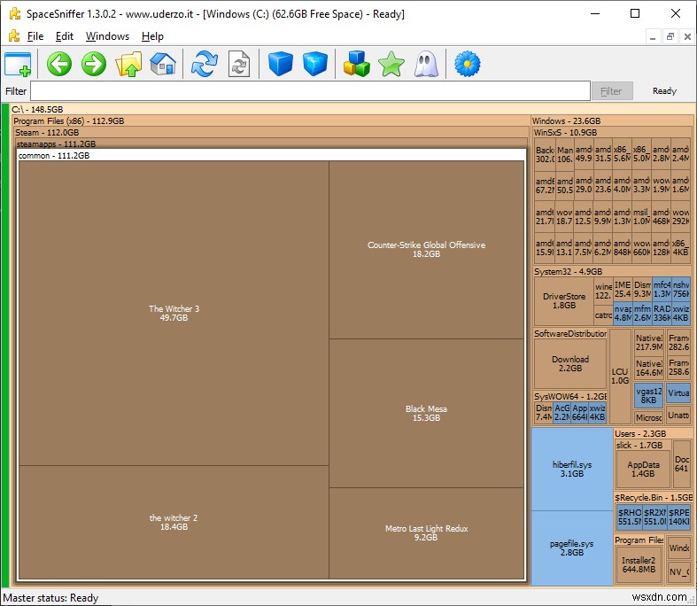Select the hiberfil.sys blue block
697x606 pixels.
tap(572, 469)
